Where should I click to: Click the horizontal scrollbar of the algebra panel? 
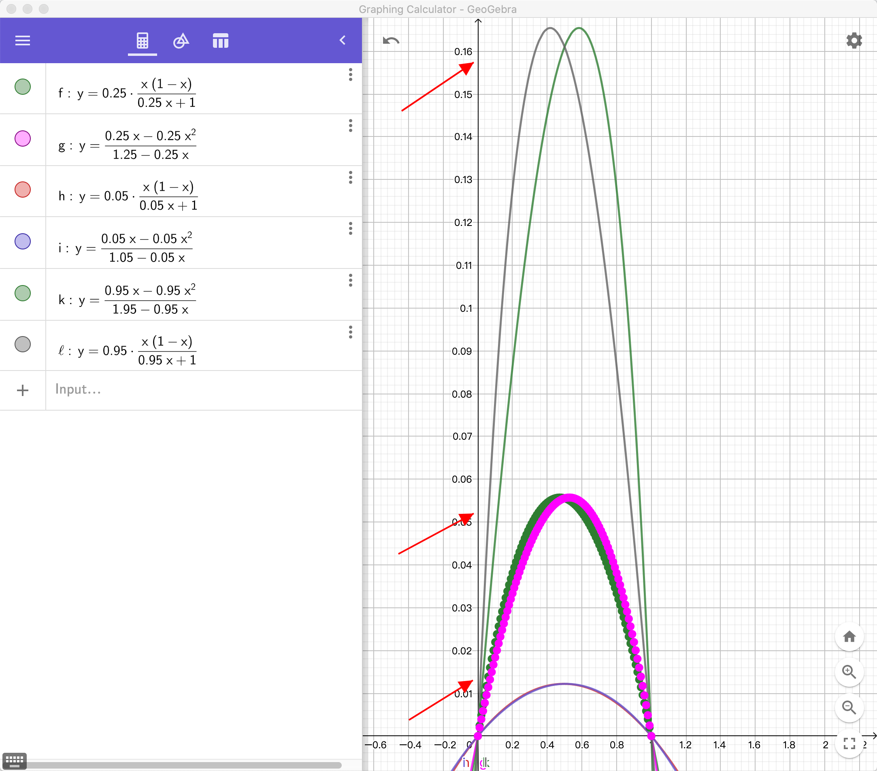(x=185, y=765)
